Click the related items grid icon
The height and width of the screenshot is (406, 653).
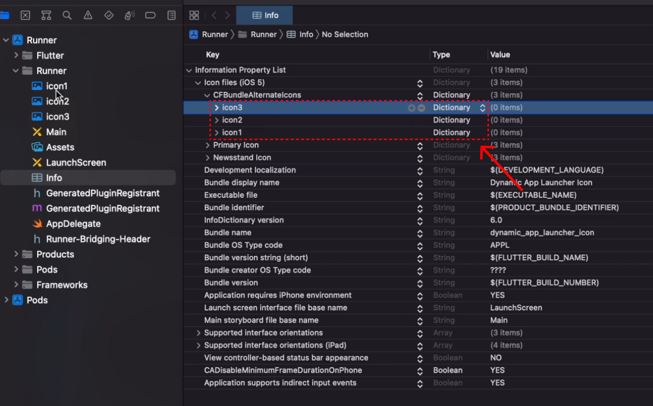pos(194,15)
